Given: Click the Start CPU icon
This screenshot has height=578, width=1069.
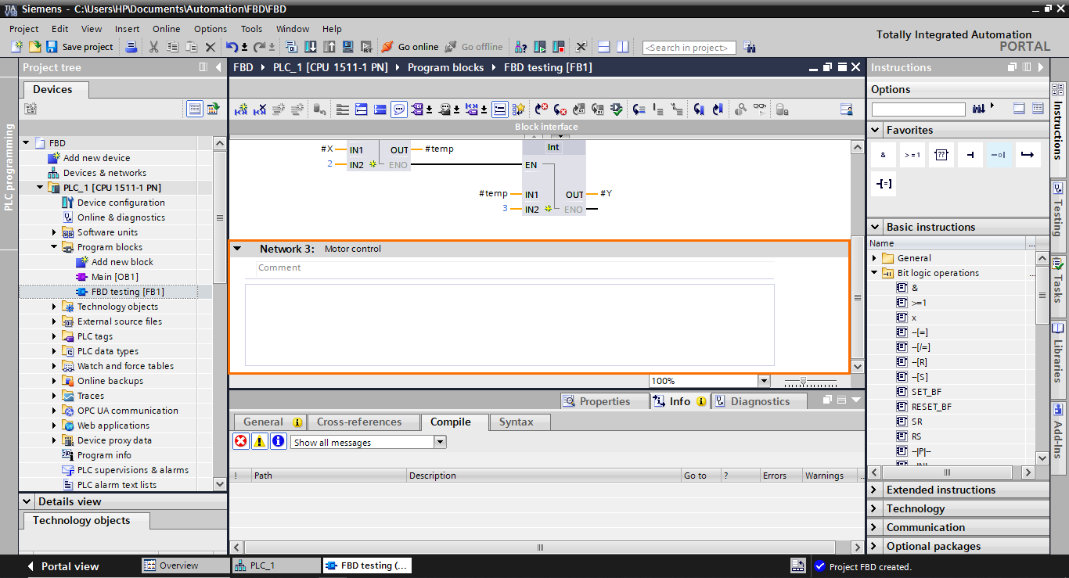Looking at the screenshot, I should [x=540, y=47].
